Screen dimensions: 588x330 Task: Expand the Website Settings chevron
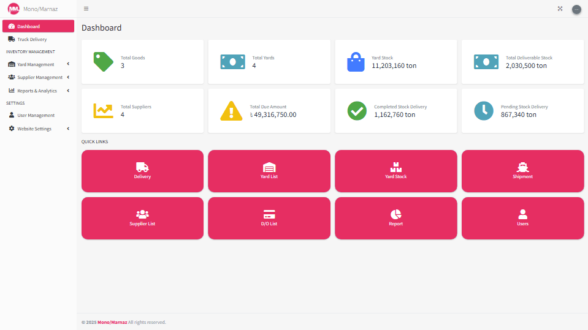pos(68,129)
